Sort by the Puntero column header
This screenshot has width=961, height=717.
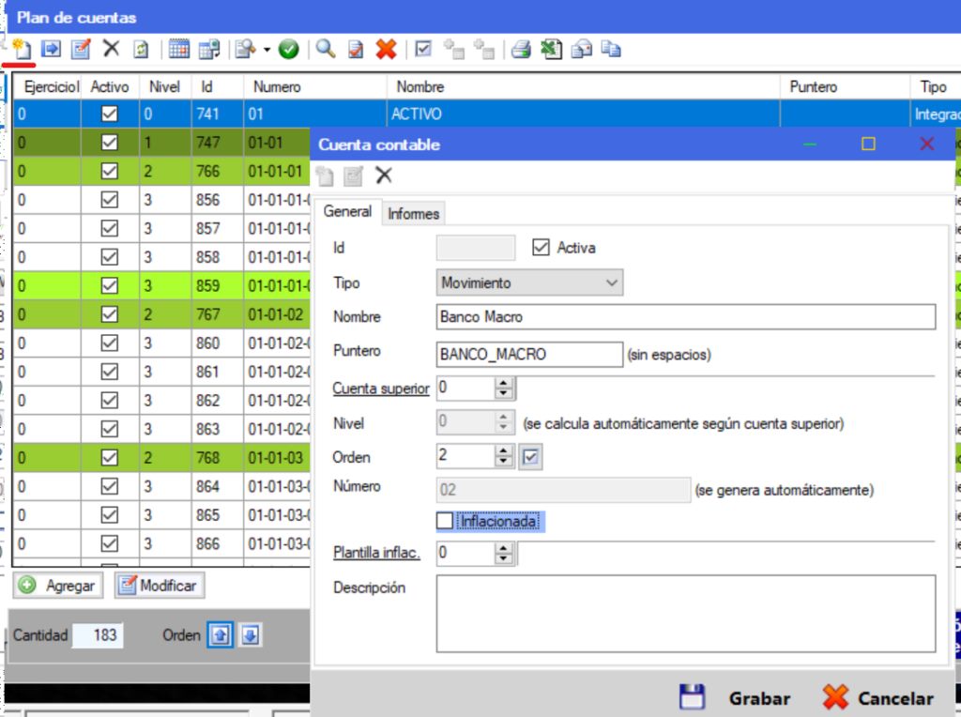pyautogui.click(x=845, y=87)
